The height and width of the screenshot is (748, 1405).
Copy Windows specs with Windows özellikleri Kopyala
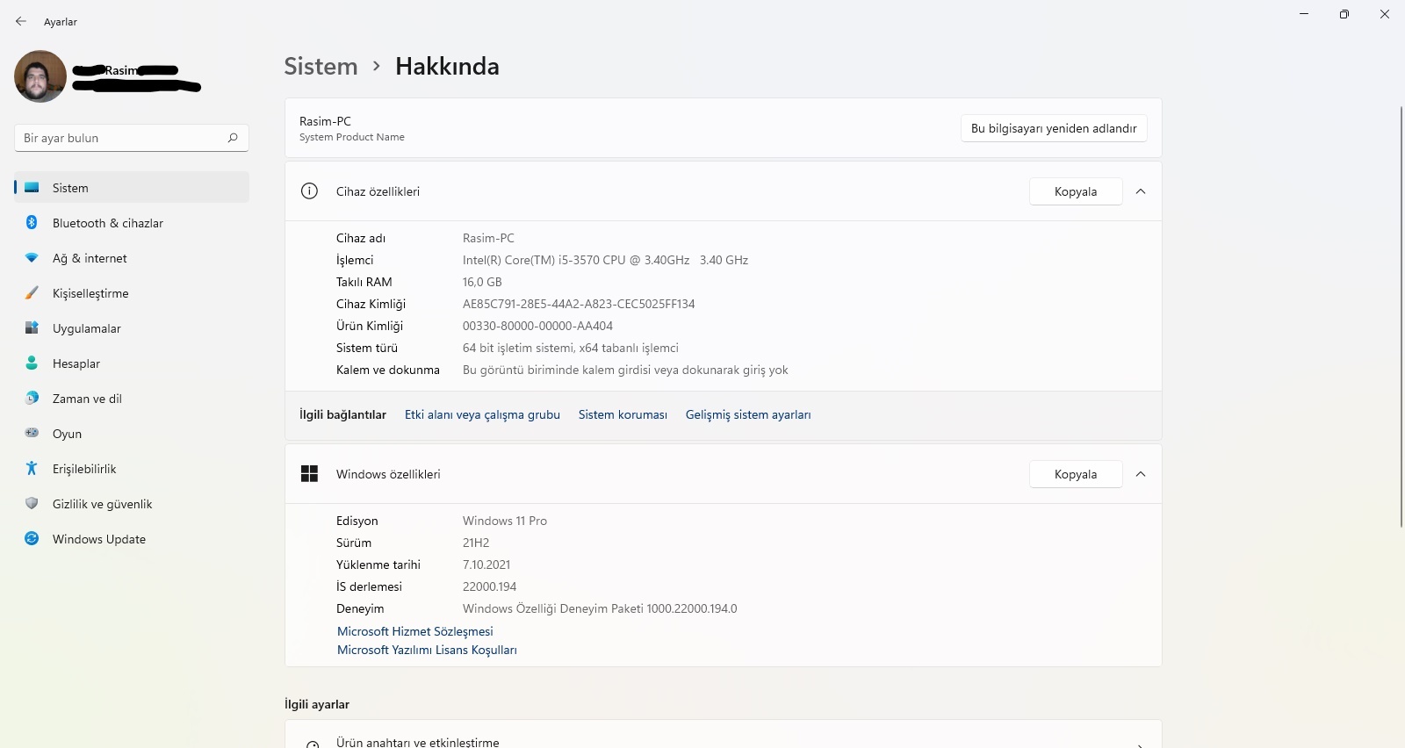point(1076,474)
